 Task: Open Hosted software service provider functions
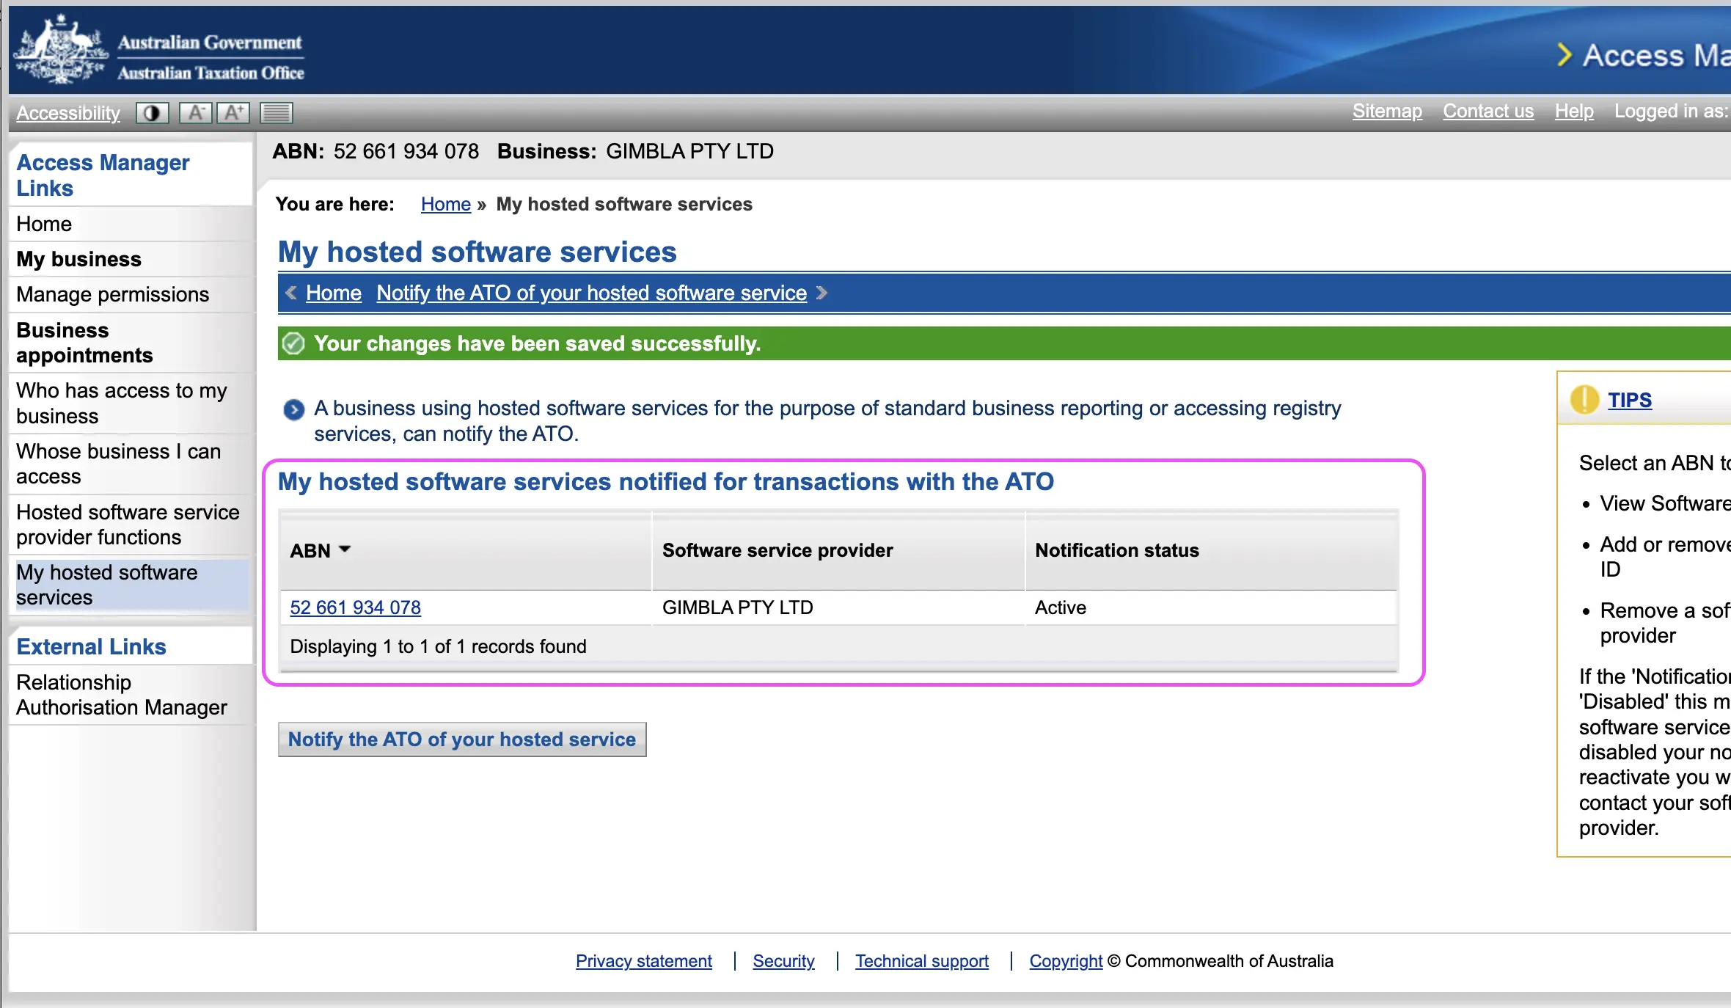coord(128,525)
